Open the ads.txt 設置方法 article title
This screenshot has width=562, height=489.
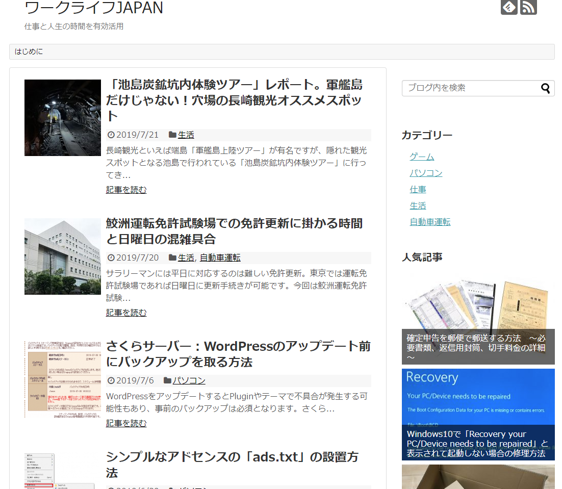coord(232,465)
